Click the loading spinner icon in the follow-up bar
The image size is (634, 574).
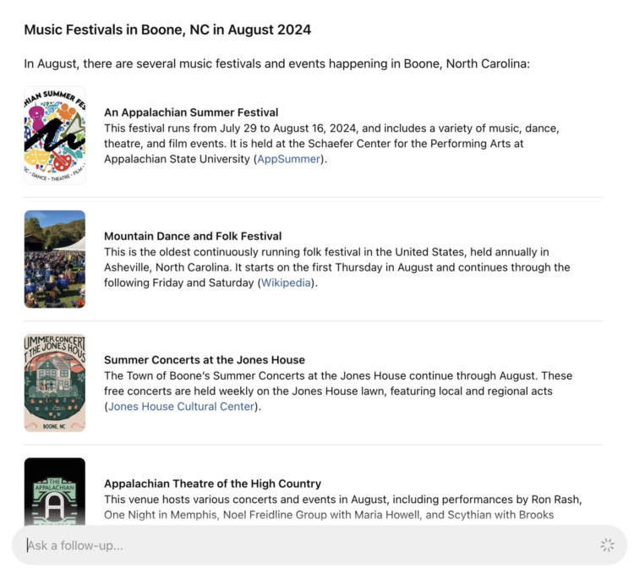[x=607, y=545]
